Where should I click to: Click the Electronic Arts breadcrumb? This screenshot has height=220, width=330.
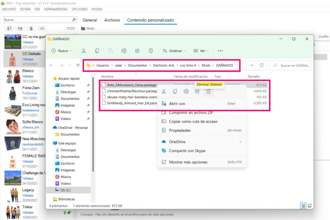163,65
